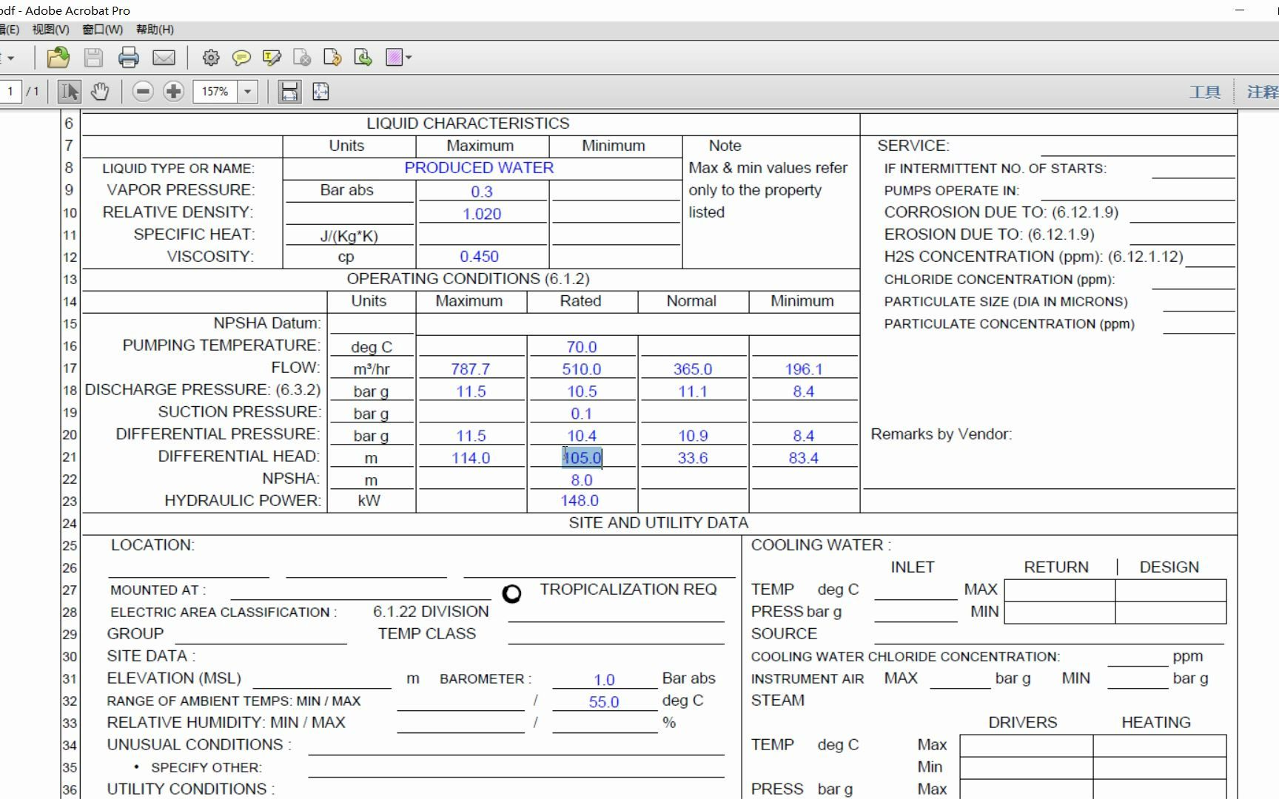1279x799 pixels.
Task: Click the Save floppy disk icon
Action: click(x=93, y=58)
